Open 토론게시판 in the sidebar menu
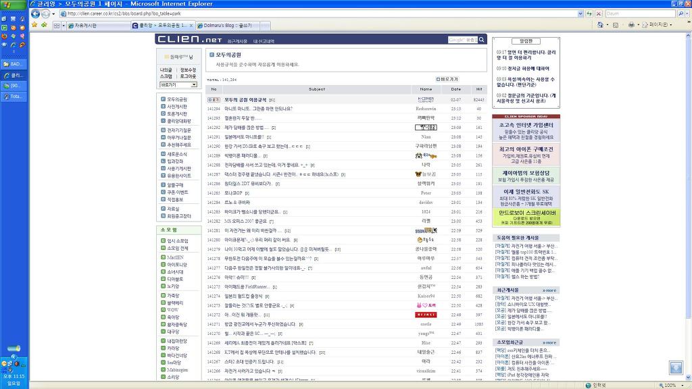692x389 pixels. click(x=177, y=113)
